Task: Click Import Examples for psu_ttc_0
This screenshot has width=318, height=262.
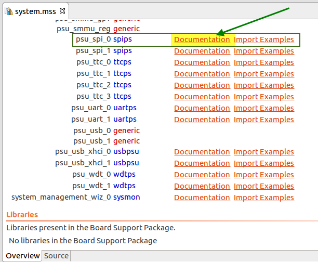Action: pyautogui.click(x=264, y=62)
